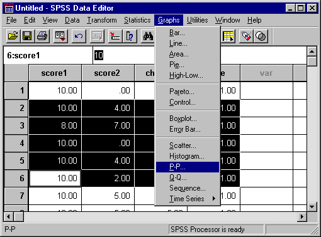This screenshot has width=321, height=237.
Task: Click the horizontal scrollbar thumb
Action: point(19,216)
